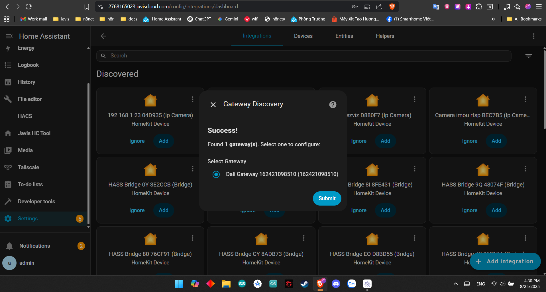The width and height of the screenshot is (546, 292).
Task: Collapse the Home Assistant sidebar menu icon
Action: (x=9, y=36)
